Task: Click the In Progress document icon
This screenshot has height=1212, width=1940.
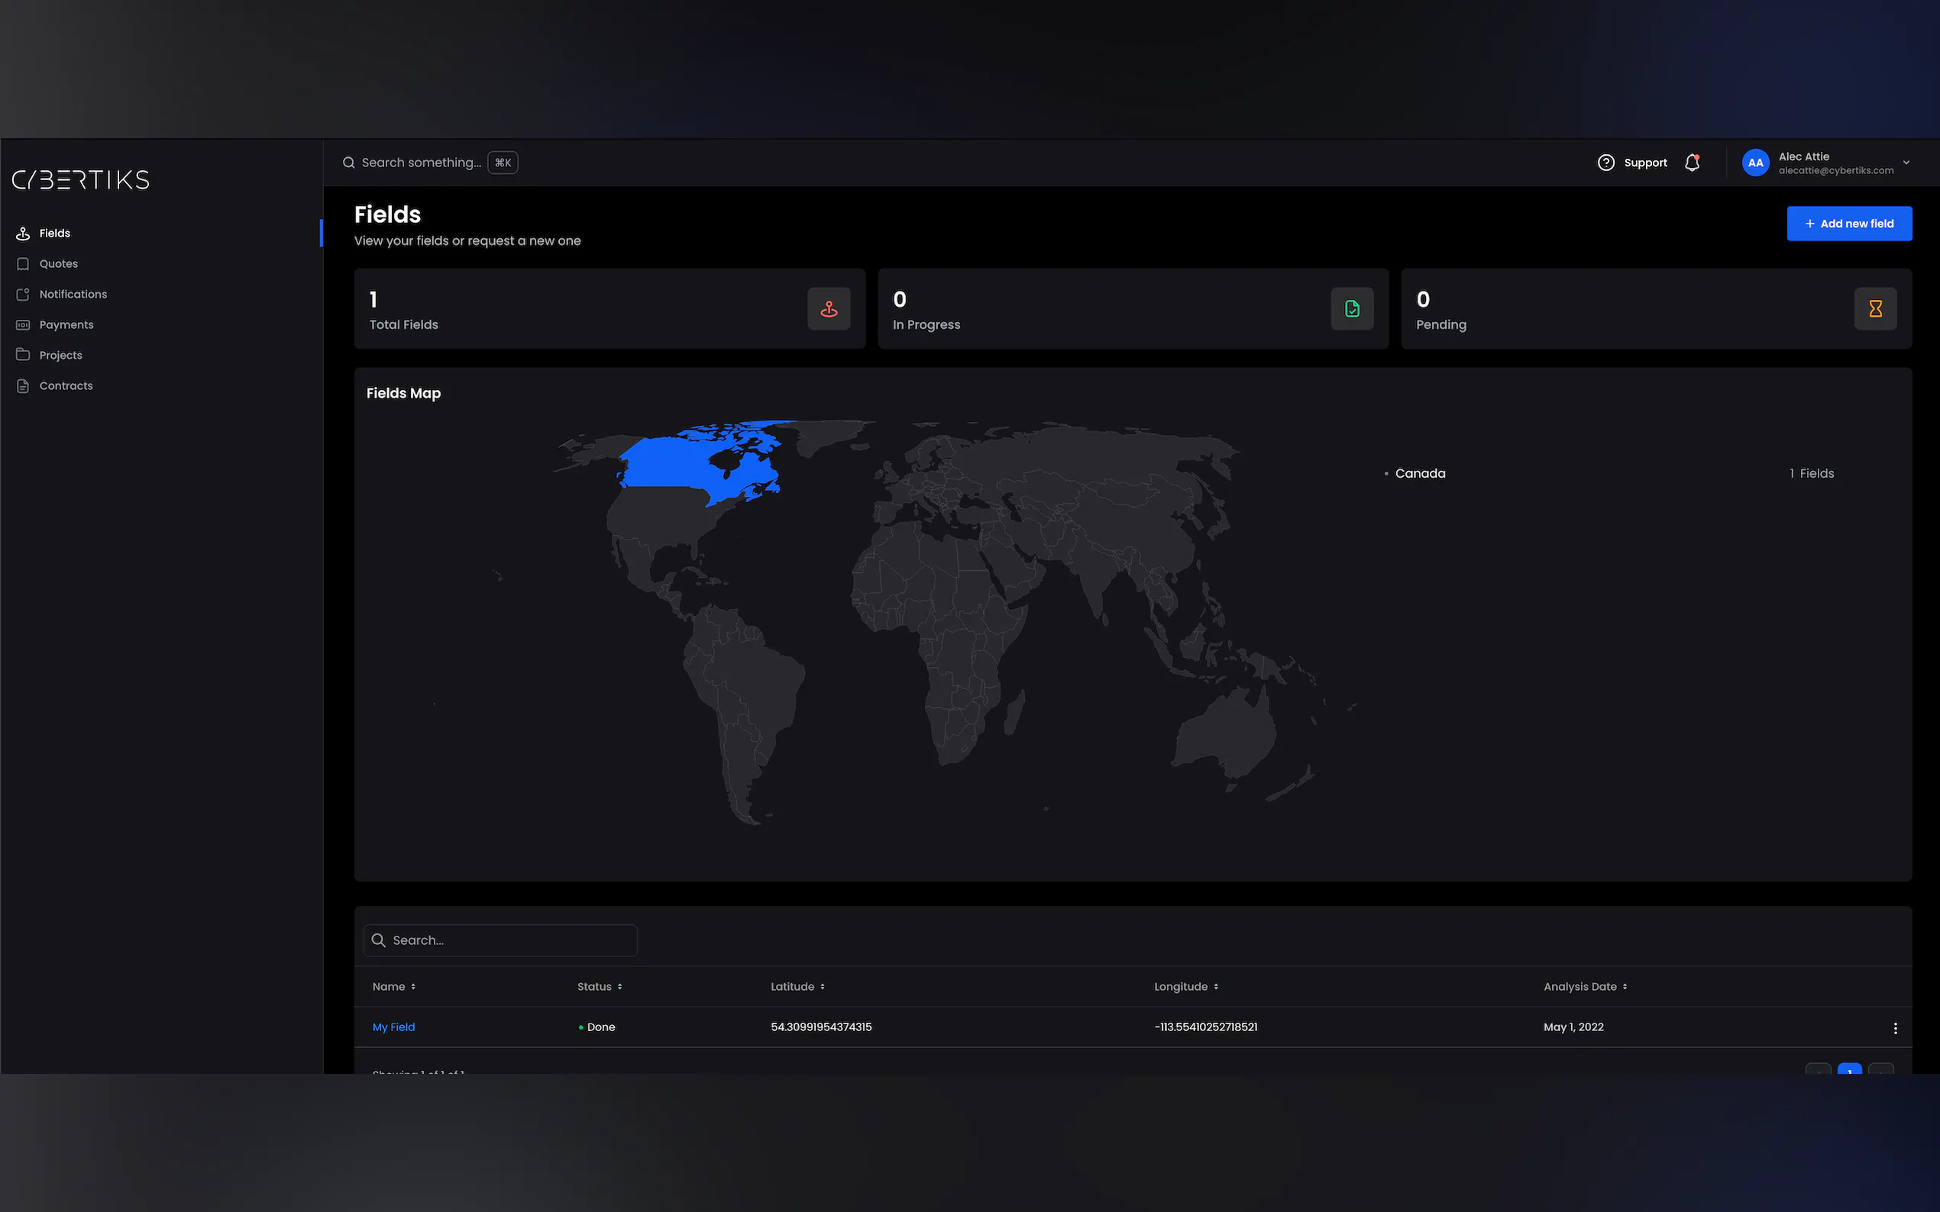Action: point(1351,308)
